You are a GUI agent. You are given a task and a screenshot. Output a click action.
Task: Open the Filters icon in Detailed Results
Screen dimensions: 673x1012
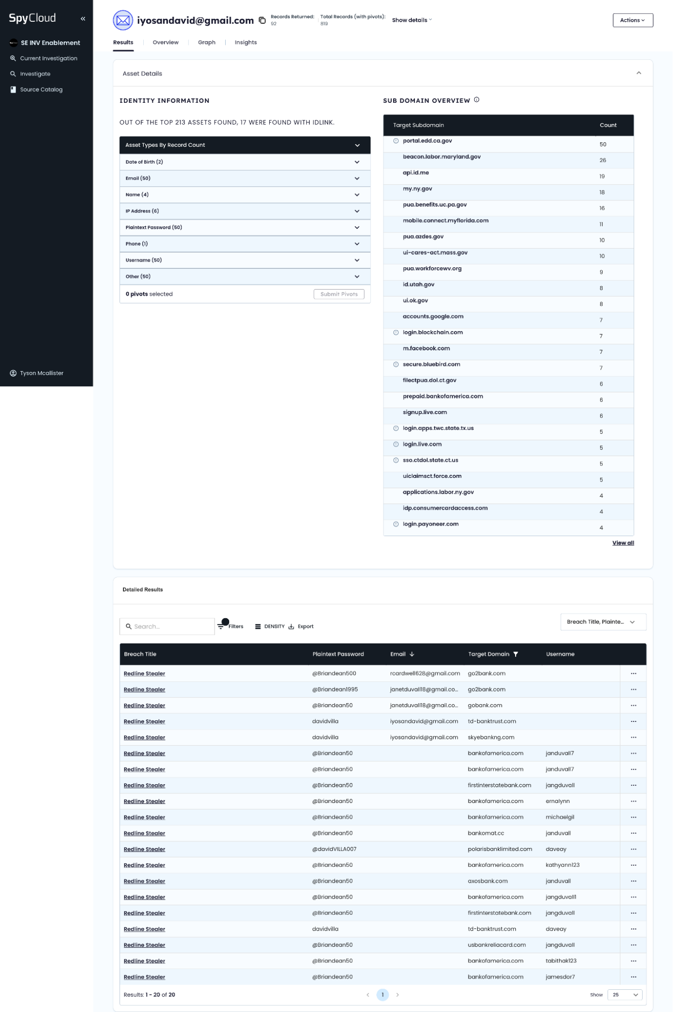221,626
